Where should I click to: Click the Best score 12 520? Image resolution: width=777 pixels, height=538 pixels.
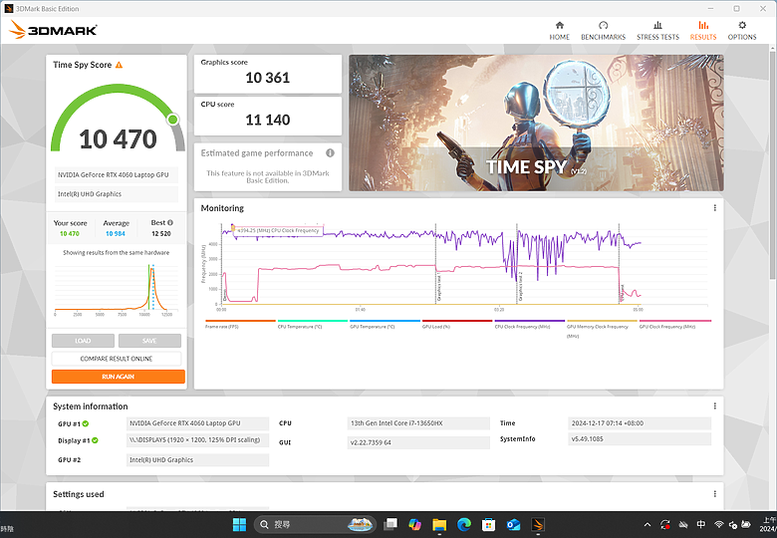(x=161, y=234)
